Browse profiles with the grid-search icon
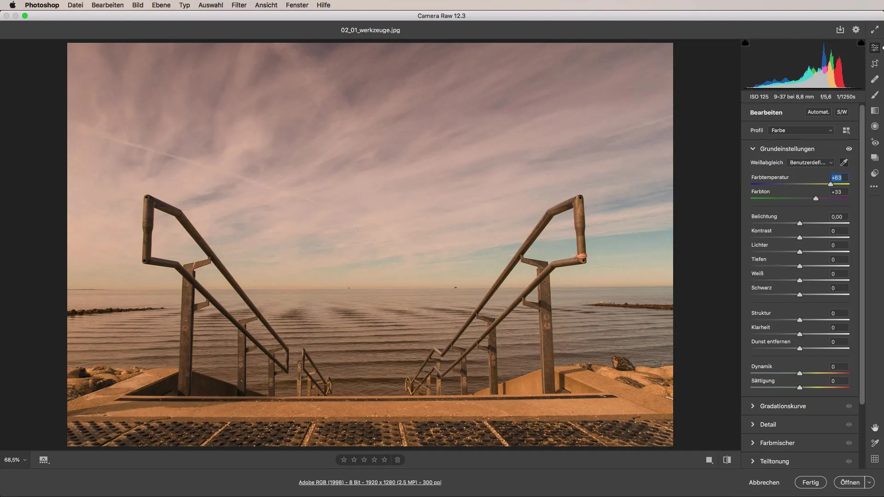 click(846, 131)
